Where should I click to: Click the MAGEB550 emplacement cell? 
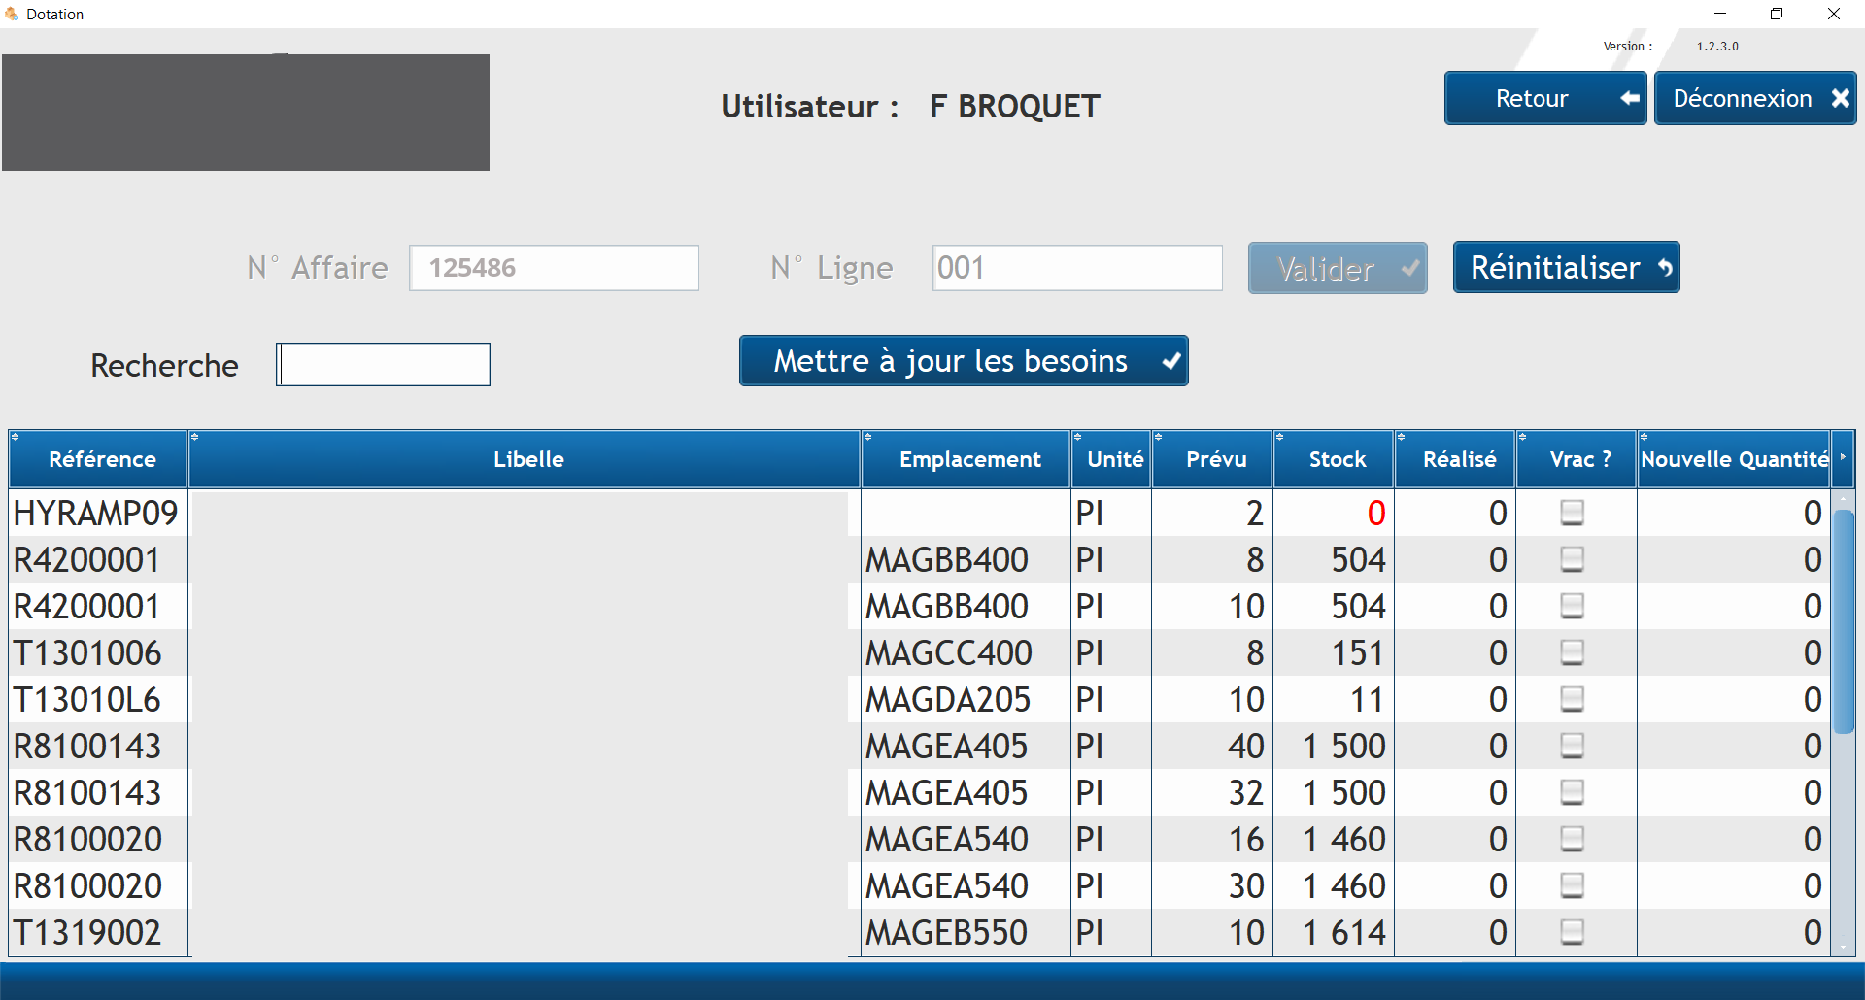(x=966, y=932)
